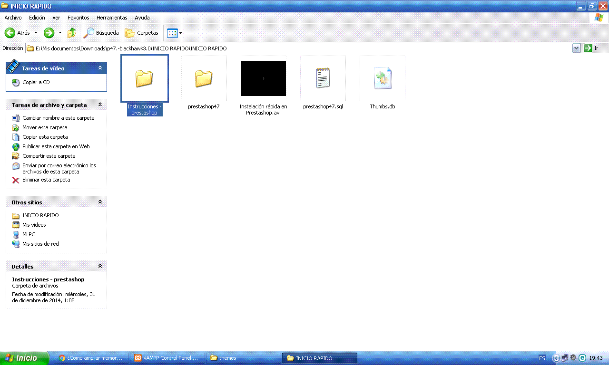
Task: Click the Mis vídeos icon
Action: (x=16, y=225)
